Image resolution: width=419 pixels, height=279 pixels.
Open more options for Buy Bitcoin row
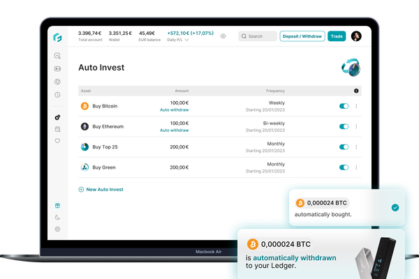356,106
